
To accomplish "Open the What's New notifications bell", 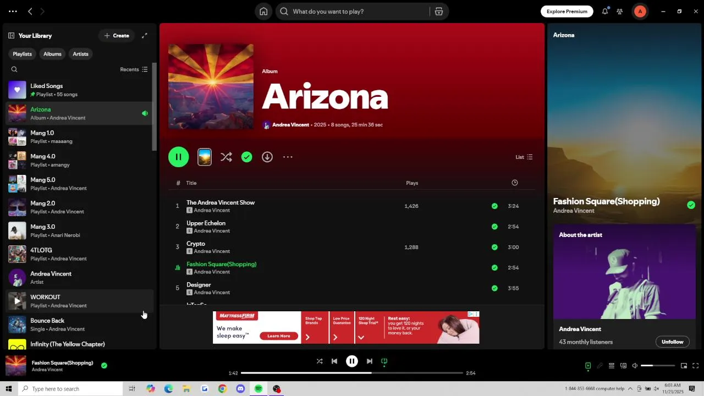I will [x=605, y=11].
